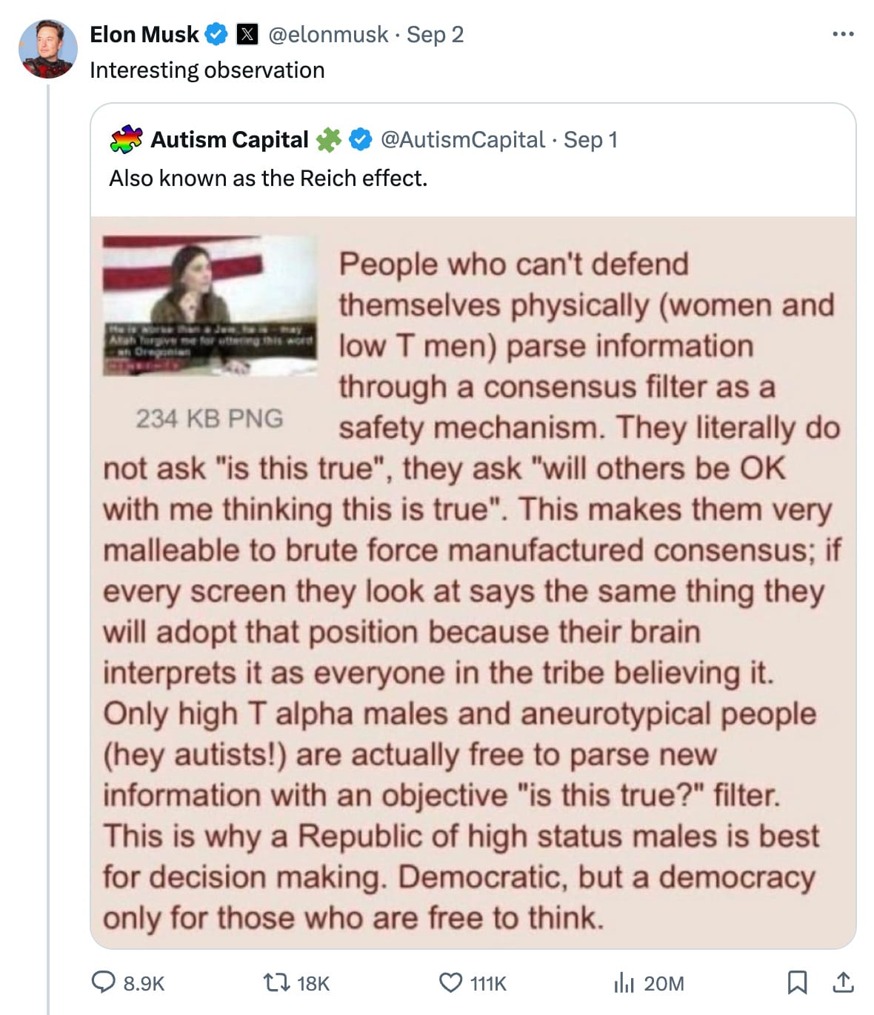Click the X affiliation badge next to name
Image resolution: width=874 pixels, height=1015 pixels.
click(x=247, y=34)
